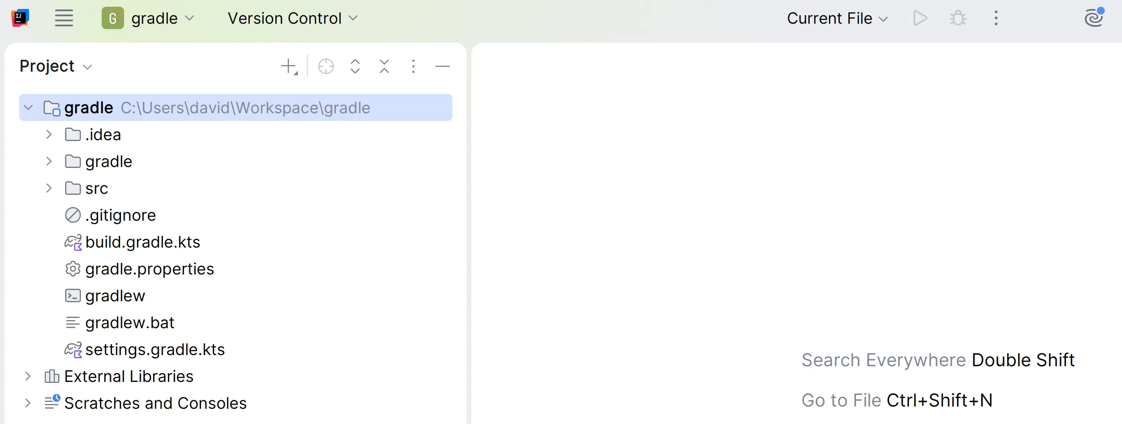Open the gradle project dropdown
The height and width of the screenshot is (424, 1122).
pos(149,18)
